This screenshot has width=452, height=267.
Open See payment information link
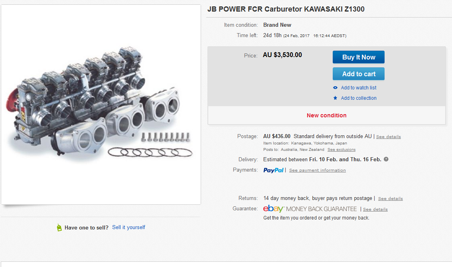[317, 170]
